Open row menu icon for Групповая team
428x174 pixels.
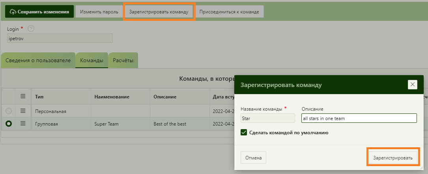click(x=23, y=124)
